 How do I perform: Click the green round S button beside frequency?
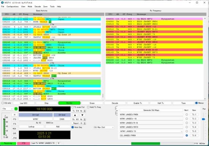coord(16,109)
